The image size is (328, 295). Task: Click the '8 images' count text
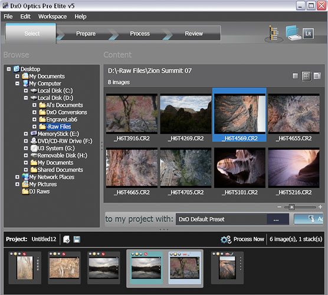coord(119,82)
